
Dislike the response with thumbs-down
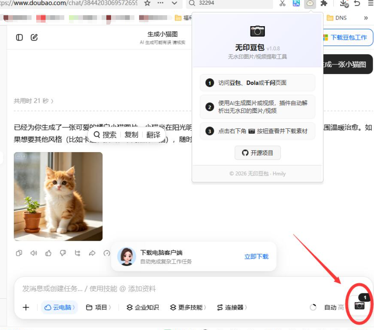coord(63,253)
